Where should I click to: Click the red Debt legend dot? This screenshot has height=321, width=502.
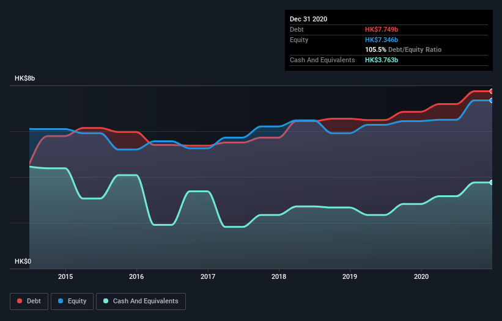click(x=20, y=301)
